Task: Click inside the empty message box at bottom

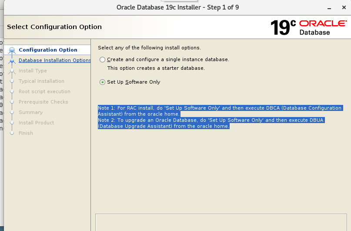Action: pyautogui.click(x=221, y=222)
